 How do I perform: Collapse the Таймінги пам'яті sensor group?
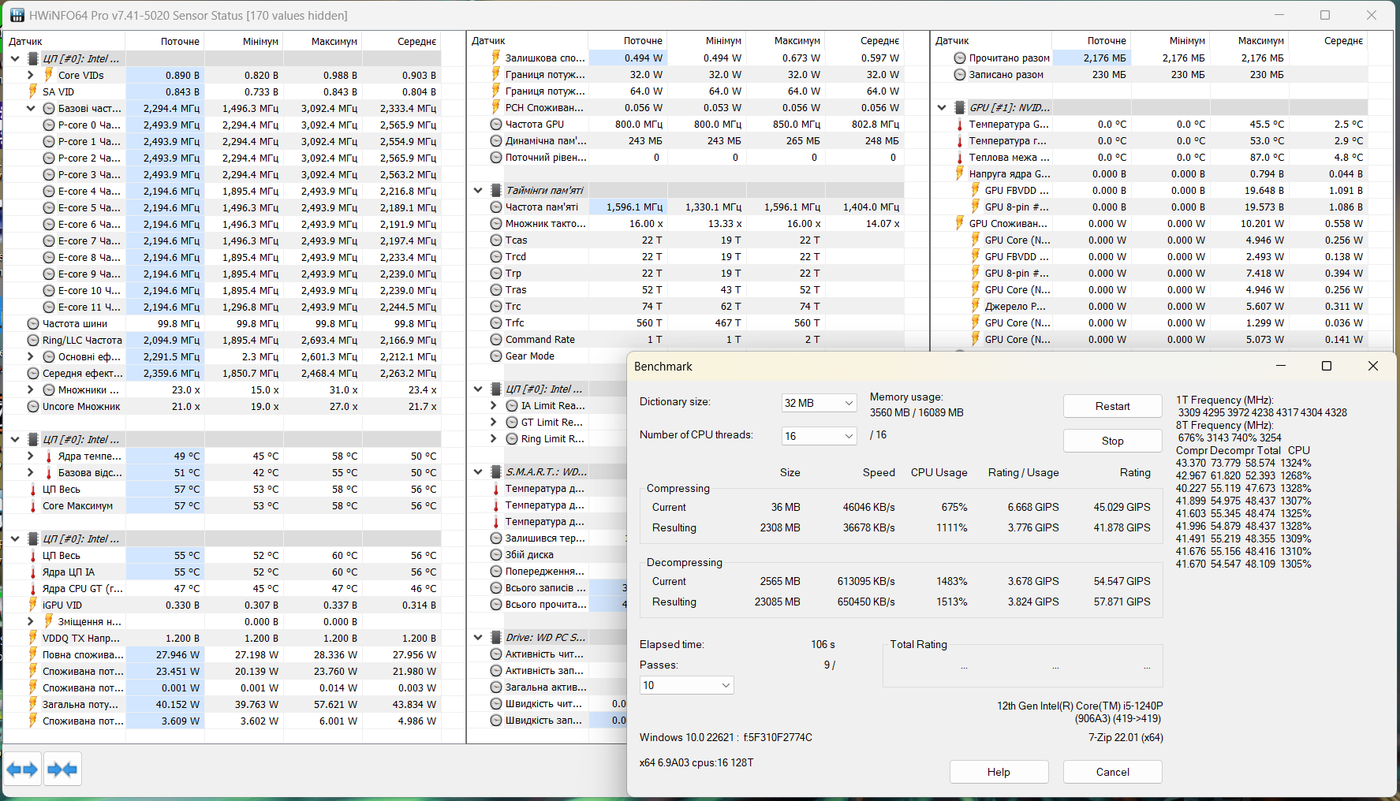point(477,190)
